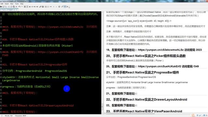Redo the last undone edit
The image size is (208, 117).
click(x=22, y=6)
